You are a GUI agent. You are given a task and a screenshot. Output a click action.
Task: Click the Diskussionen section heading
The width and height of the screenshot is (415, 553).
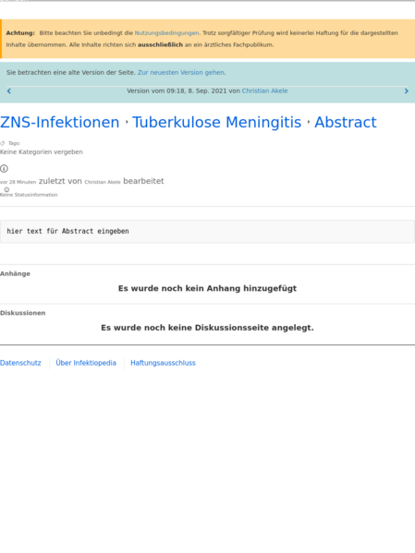click(22, 313)
